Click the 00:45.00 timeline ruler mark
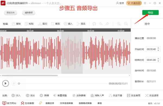 click(x=91, y=31)
